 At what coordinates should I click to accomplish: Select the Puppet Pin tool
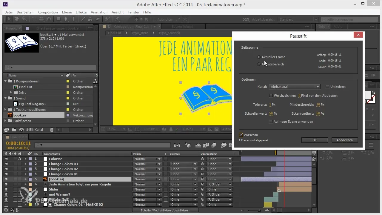click(x=118, y=19)
